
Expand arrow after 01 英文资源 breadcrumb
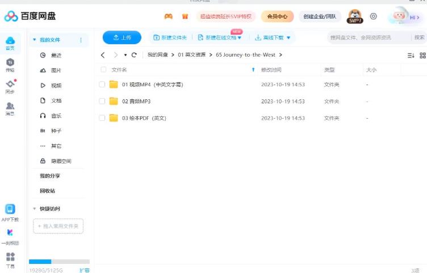point(211,55)
